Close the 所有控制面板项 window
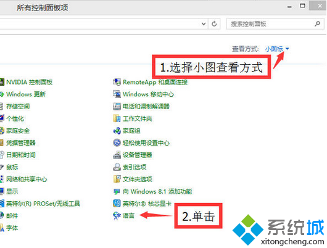Screen dimensions: 327x248 pyautogui.click(x=318, y=6)
